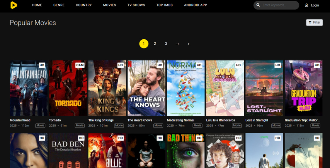330x168 pixels.
Task: Click the HD badge on Bad Ben poster
Action: [x=81, y=138]
